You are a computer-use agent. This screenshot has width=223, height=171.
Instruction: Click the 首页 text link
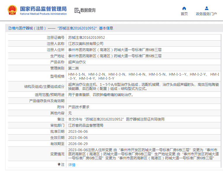tap(184, 14)
